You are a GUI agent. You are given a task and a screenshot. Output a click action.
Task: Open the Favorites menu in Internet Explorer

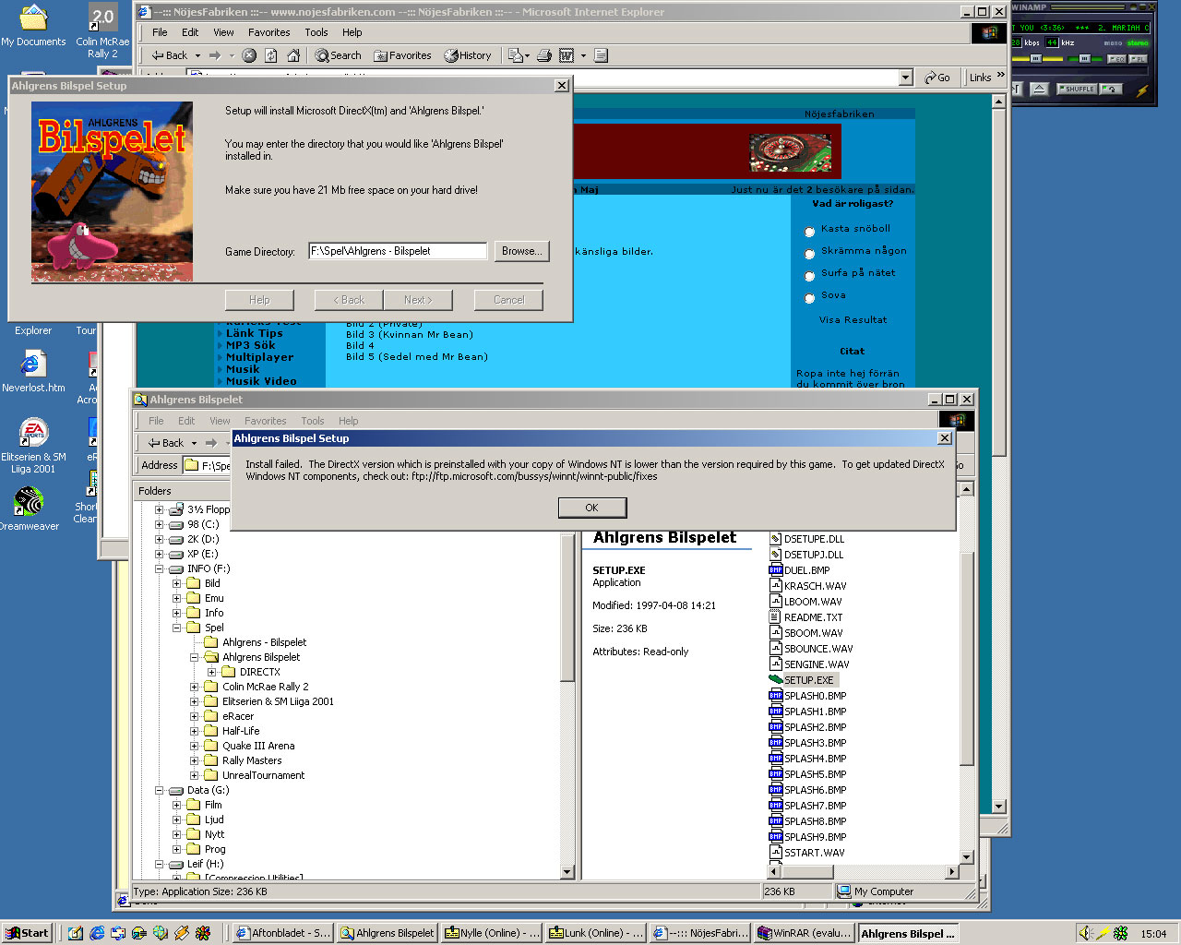(x=268, y=32)
